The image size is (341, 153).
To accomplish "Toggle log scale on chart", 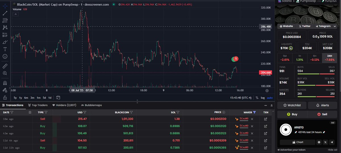I will click(x=263, y=98).
